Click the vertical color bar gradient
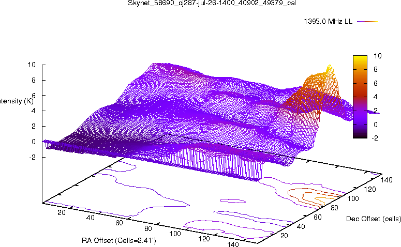Viewport: 401px width, 247px height. coord(360,97)
